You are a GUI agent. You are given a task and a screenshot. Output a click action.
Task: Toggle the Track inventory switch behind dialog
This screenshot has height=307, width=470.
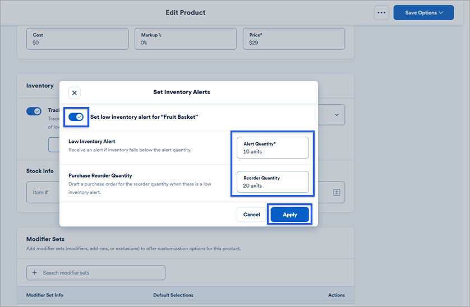[34, 111]
